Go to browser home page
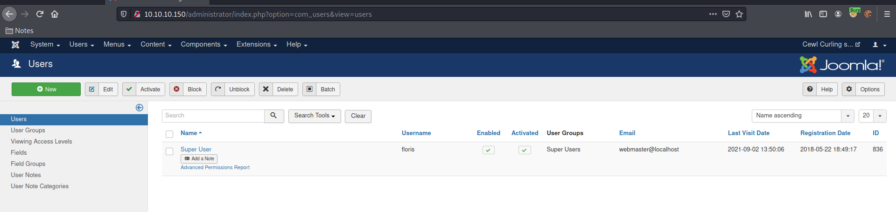Screen dimensions: 896x219 click(55, 14)
